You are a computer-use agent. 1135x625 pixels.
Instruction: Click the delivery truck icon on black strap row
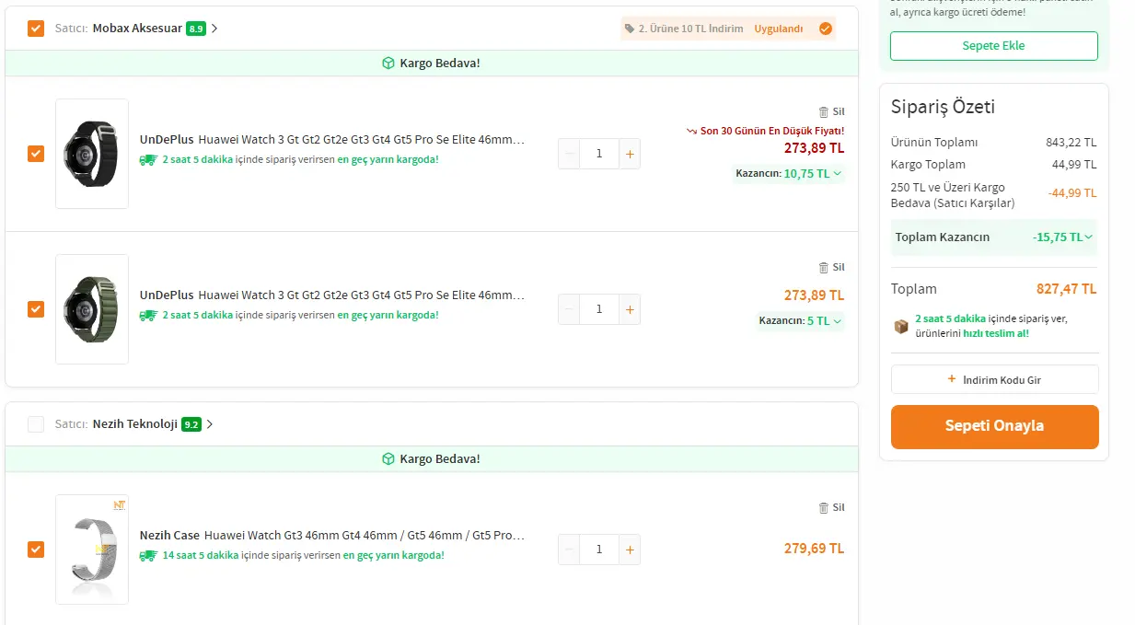coord(148,159)
